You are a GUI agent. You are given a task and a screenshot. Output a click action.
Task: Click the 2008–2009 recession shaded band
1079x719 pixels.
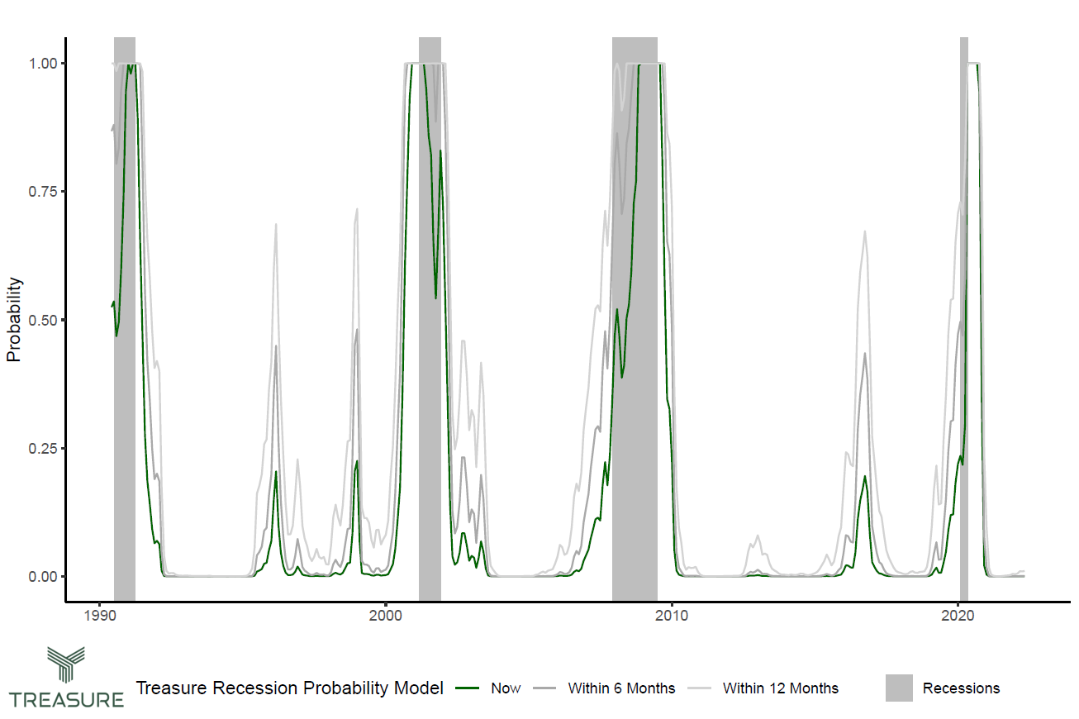(635, 331)
